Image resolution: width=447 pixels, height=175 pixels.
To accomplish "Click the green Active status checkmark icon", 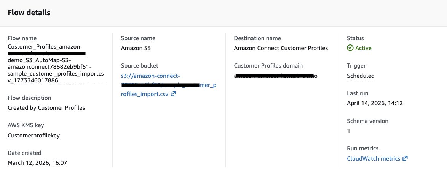I will click(350, 48).
